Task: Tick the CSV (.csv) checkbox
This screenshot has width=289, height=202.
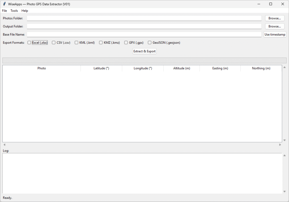Action: [54, 43]
